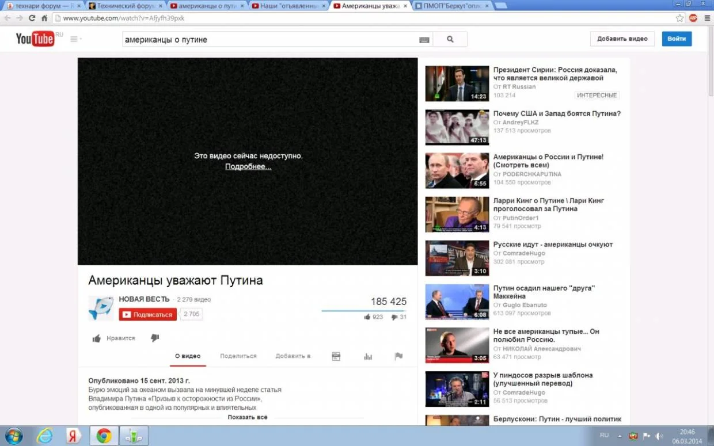Switch to 'американцы о пути' browser tab
This screenshot has width=714, height=446.
[207, 6]
